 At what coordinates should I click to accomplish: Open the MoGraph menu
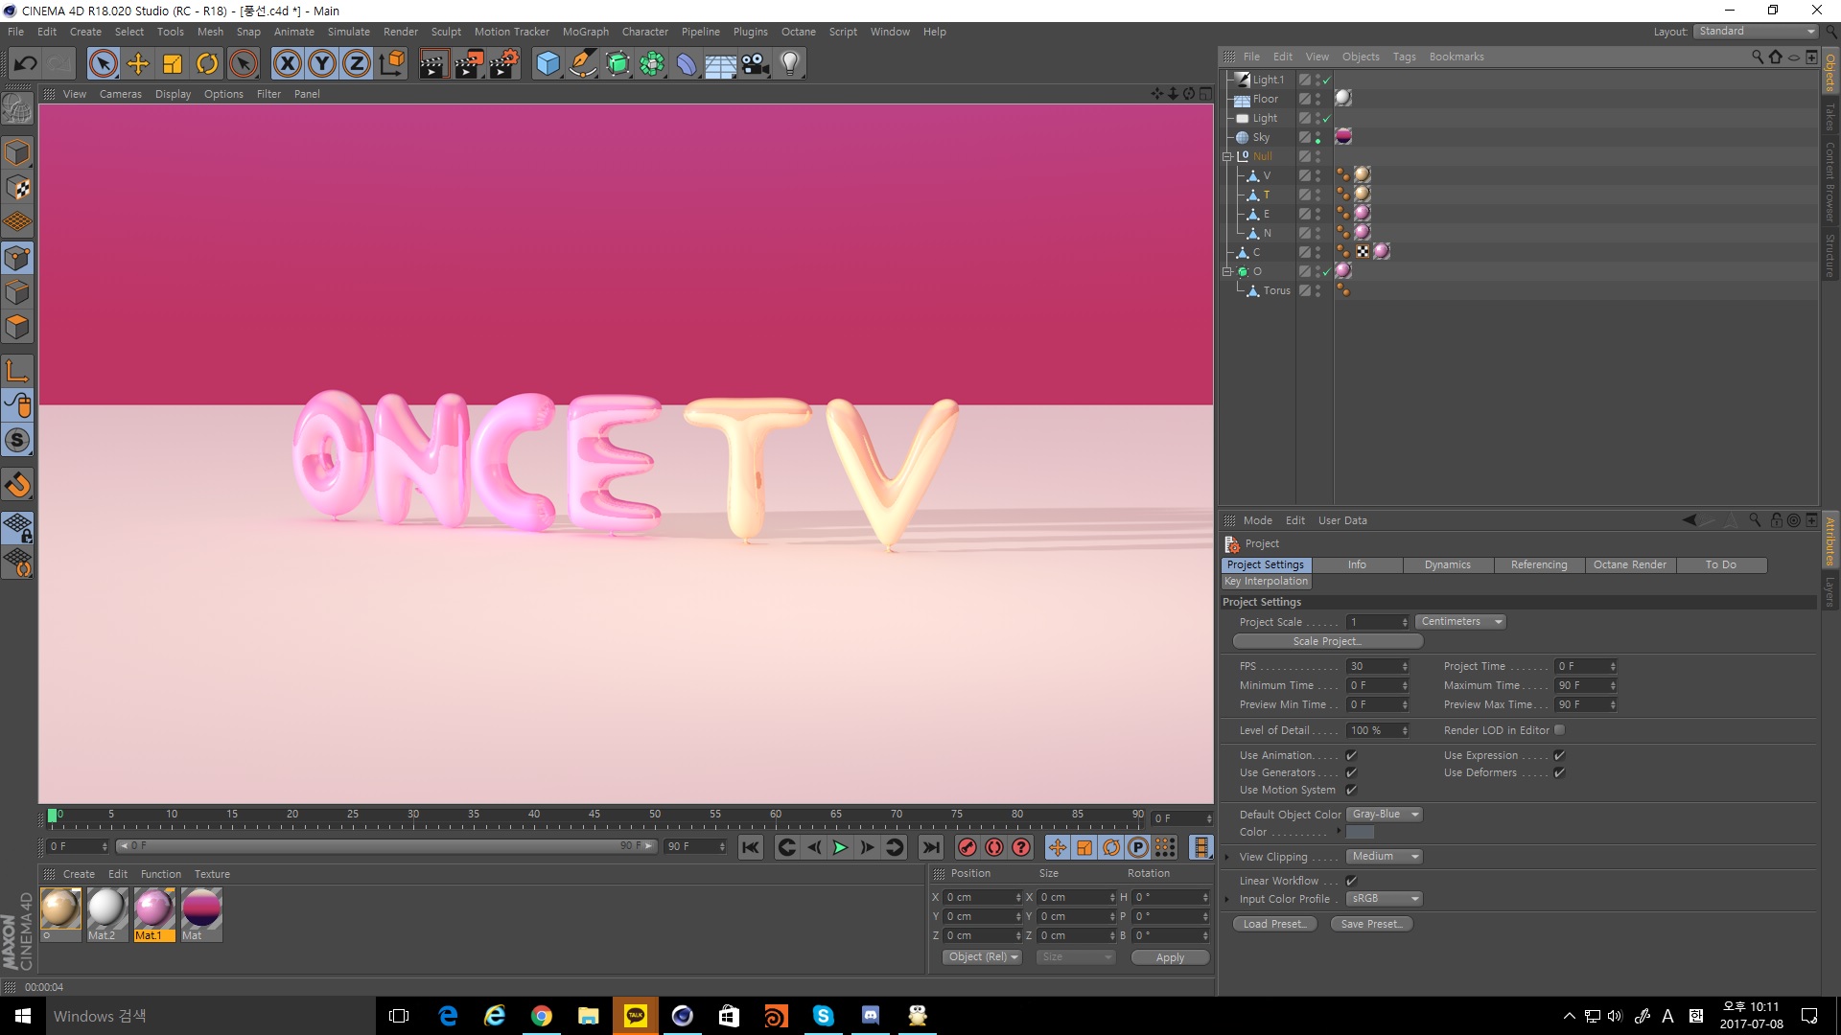(x=585, y=32)
